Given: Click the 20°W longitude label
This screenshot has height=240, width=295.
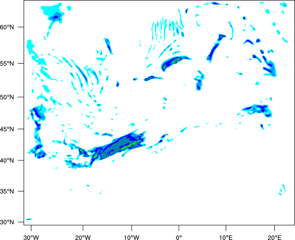Looking at the screenshot, I should click(x=83, y=237).
